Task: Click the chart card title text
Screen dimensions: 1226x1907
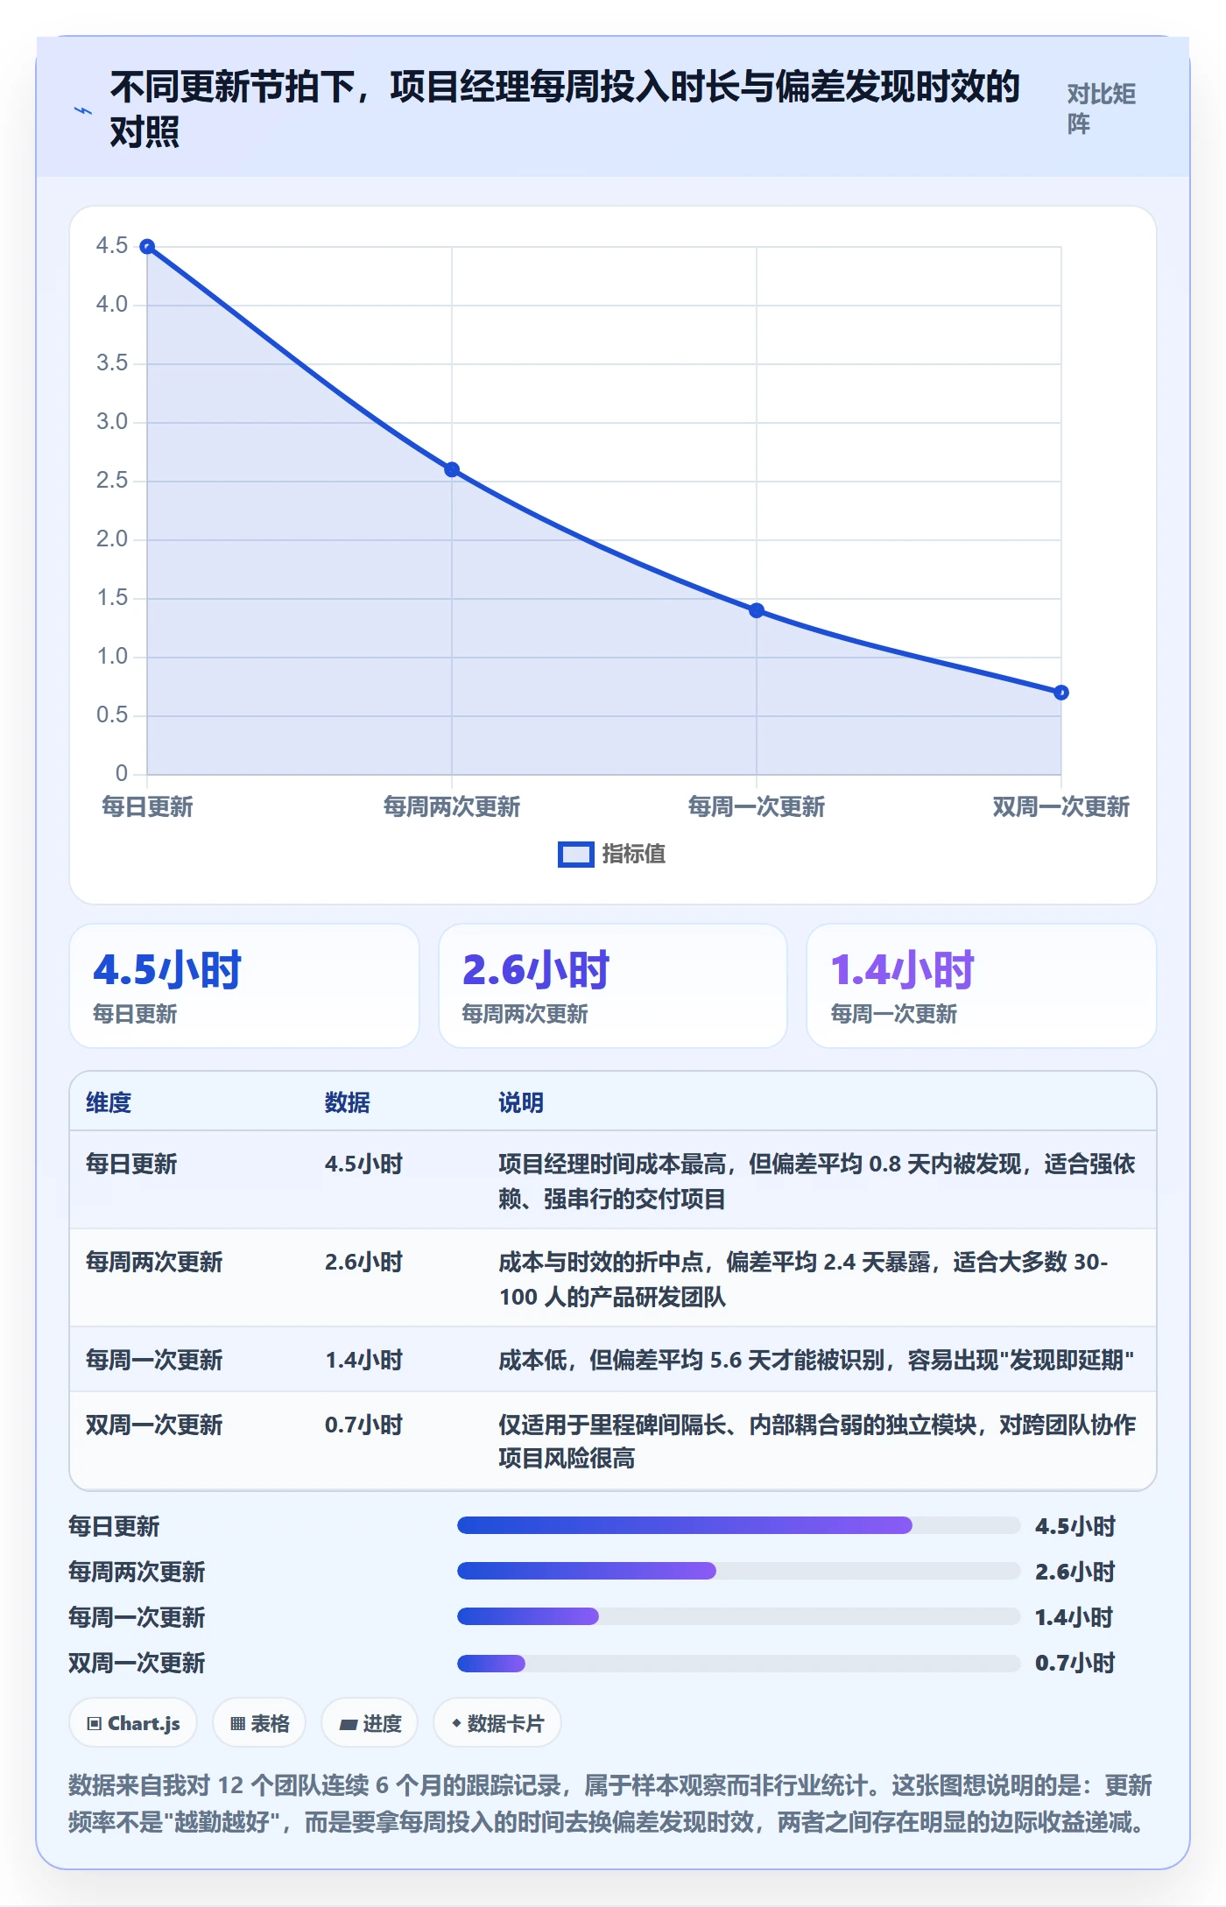Action: 565,109
